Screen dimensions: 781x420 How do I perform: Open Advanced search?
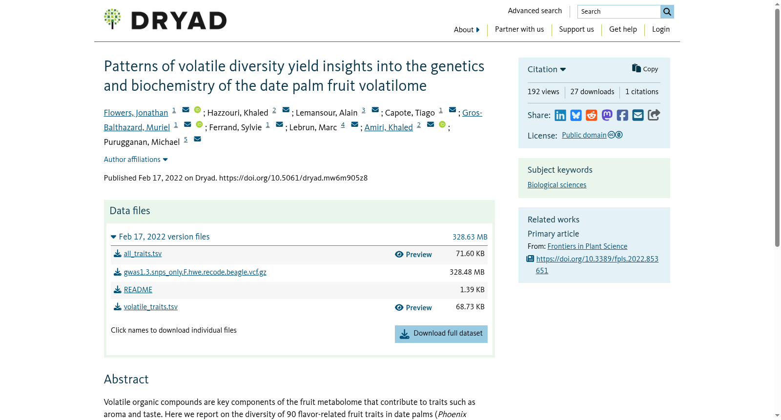click(535, 11)
